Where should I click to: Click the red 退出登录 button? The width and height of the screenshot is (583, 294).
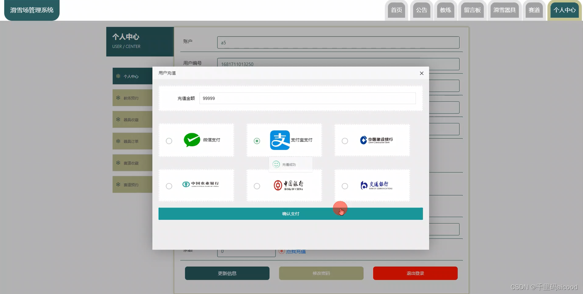pyautogui.click(x=415, y=273)
